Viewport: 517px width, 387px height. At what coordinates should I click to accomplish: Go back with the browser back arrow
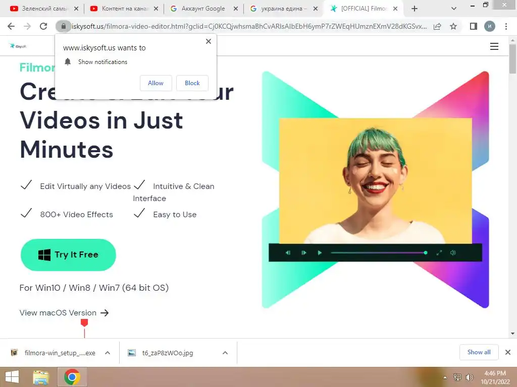(11, 26)
